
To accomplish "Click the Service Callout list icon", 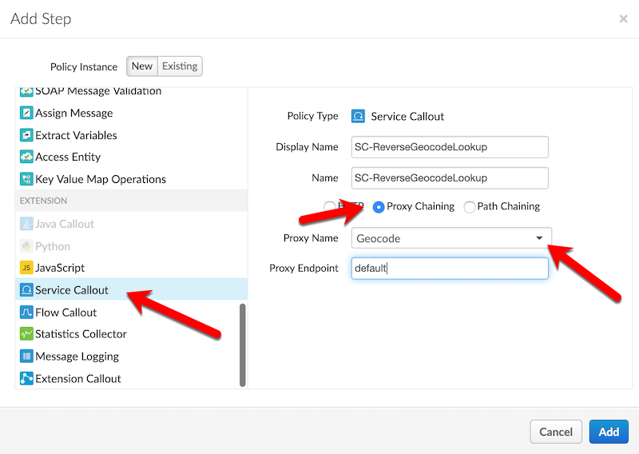I will pos(26,289).
